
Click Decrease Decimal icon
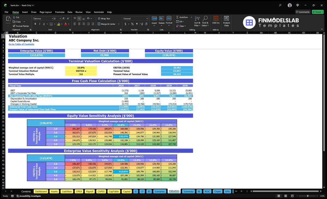(x=146, y=24)
